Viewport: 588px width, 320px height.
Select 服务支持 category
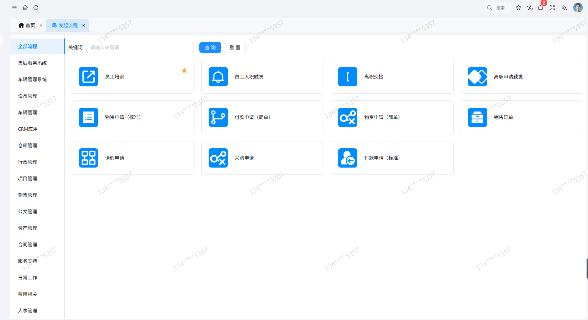point(37,261)
